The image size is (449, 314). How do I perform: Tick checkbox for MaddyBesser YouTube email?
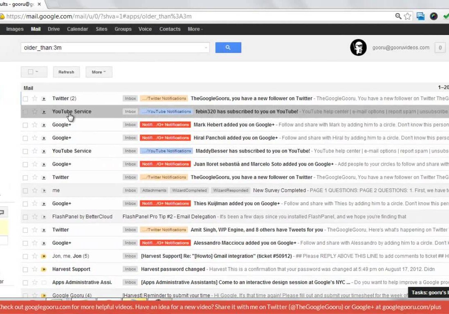[25, 151]
